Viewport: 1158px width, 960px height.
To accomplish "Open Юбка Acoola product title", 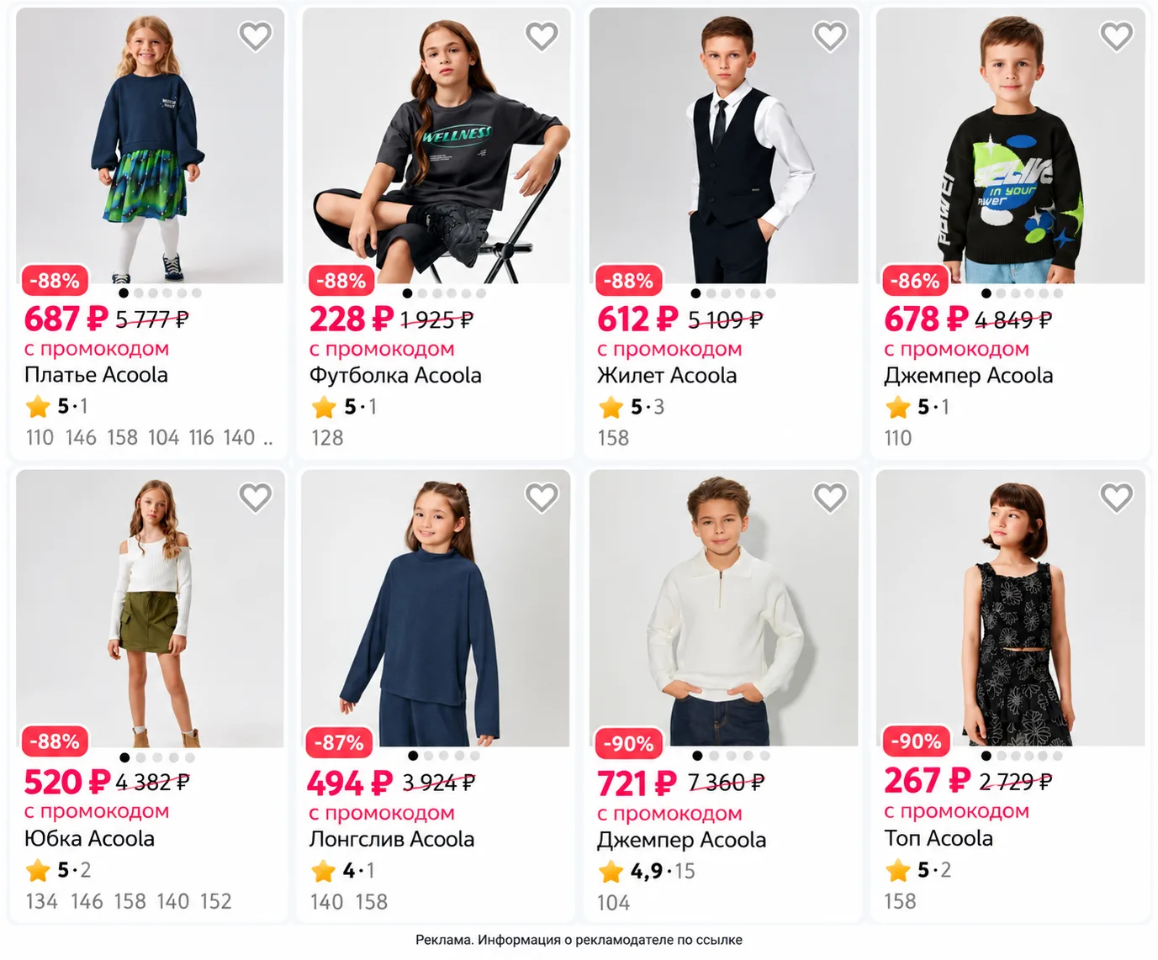I will coord(89,838).
